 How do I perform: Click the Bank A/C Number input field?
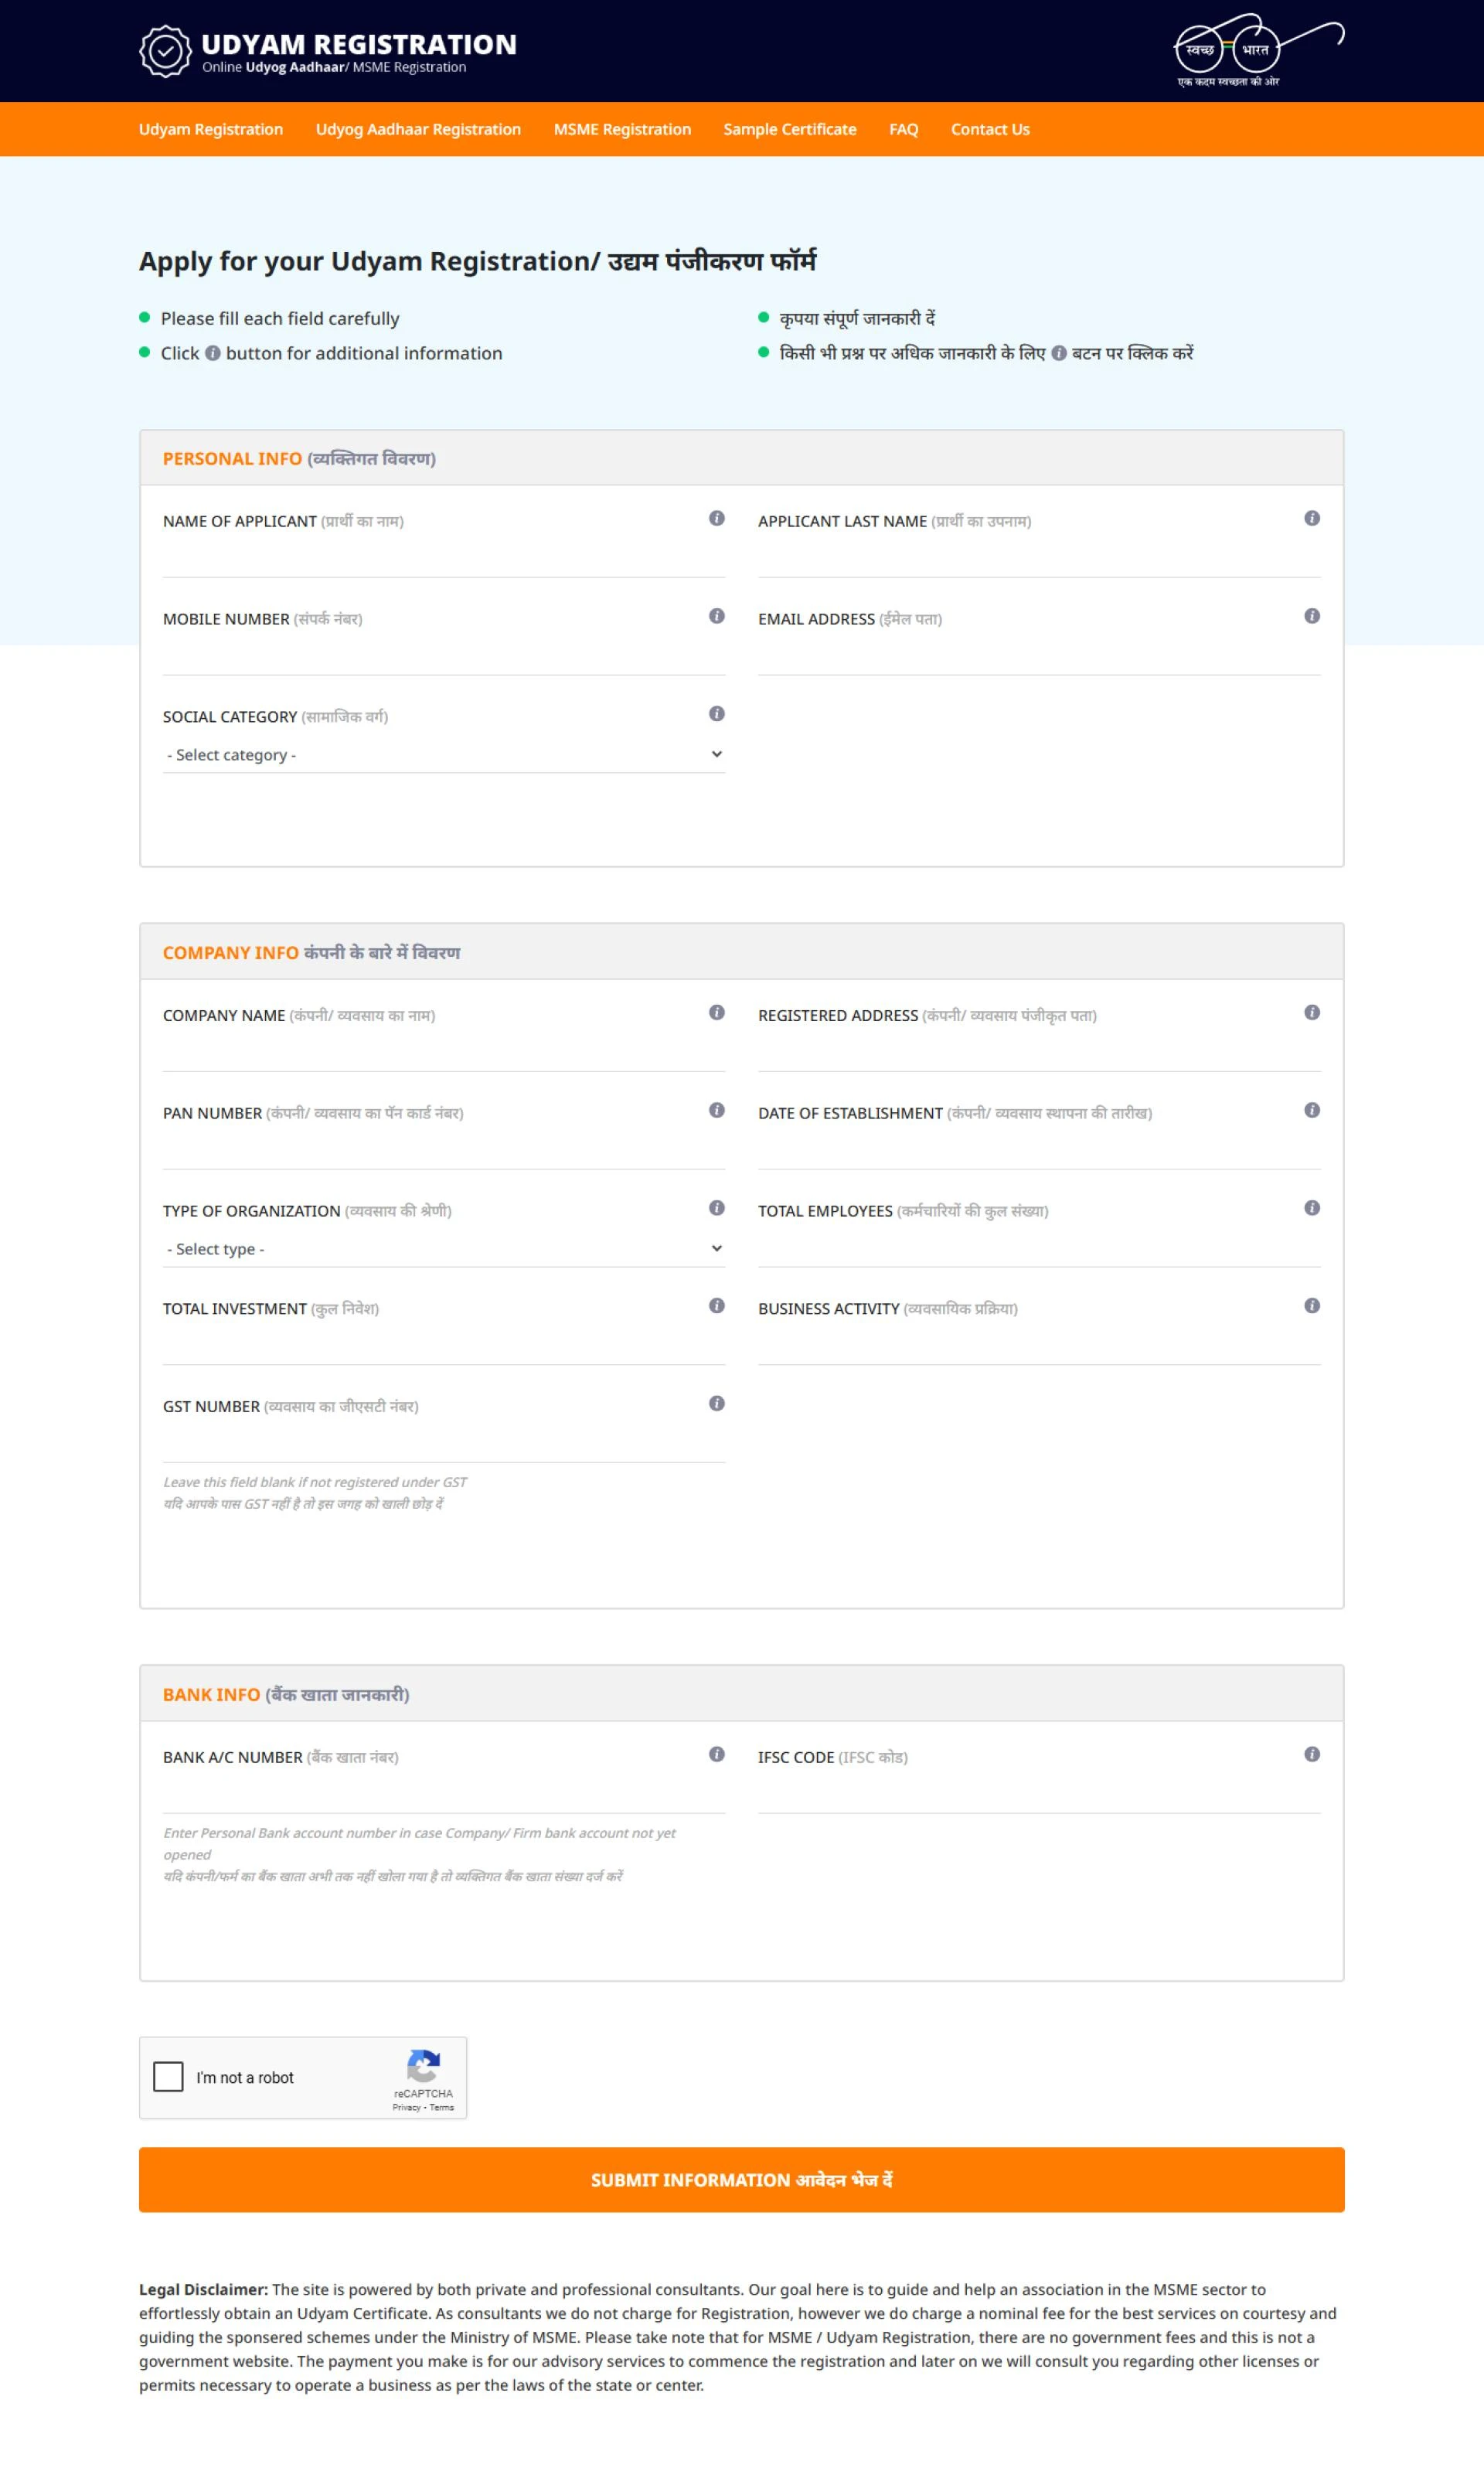click(x=444, y=1793)
